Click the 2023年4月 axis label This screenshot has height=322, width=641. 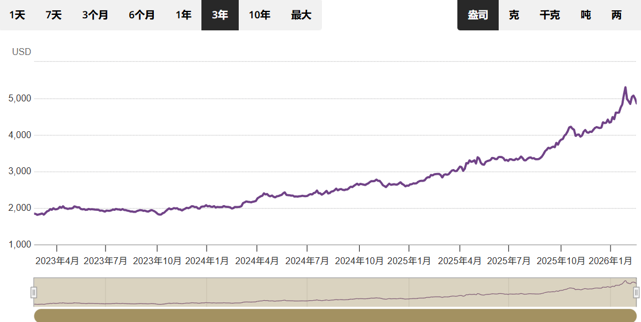click(x=57, y=261)
